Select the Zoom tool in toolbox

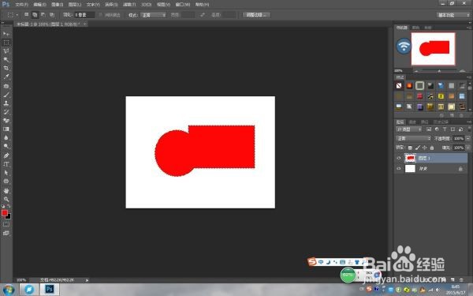tap(6, 199)
